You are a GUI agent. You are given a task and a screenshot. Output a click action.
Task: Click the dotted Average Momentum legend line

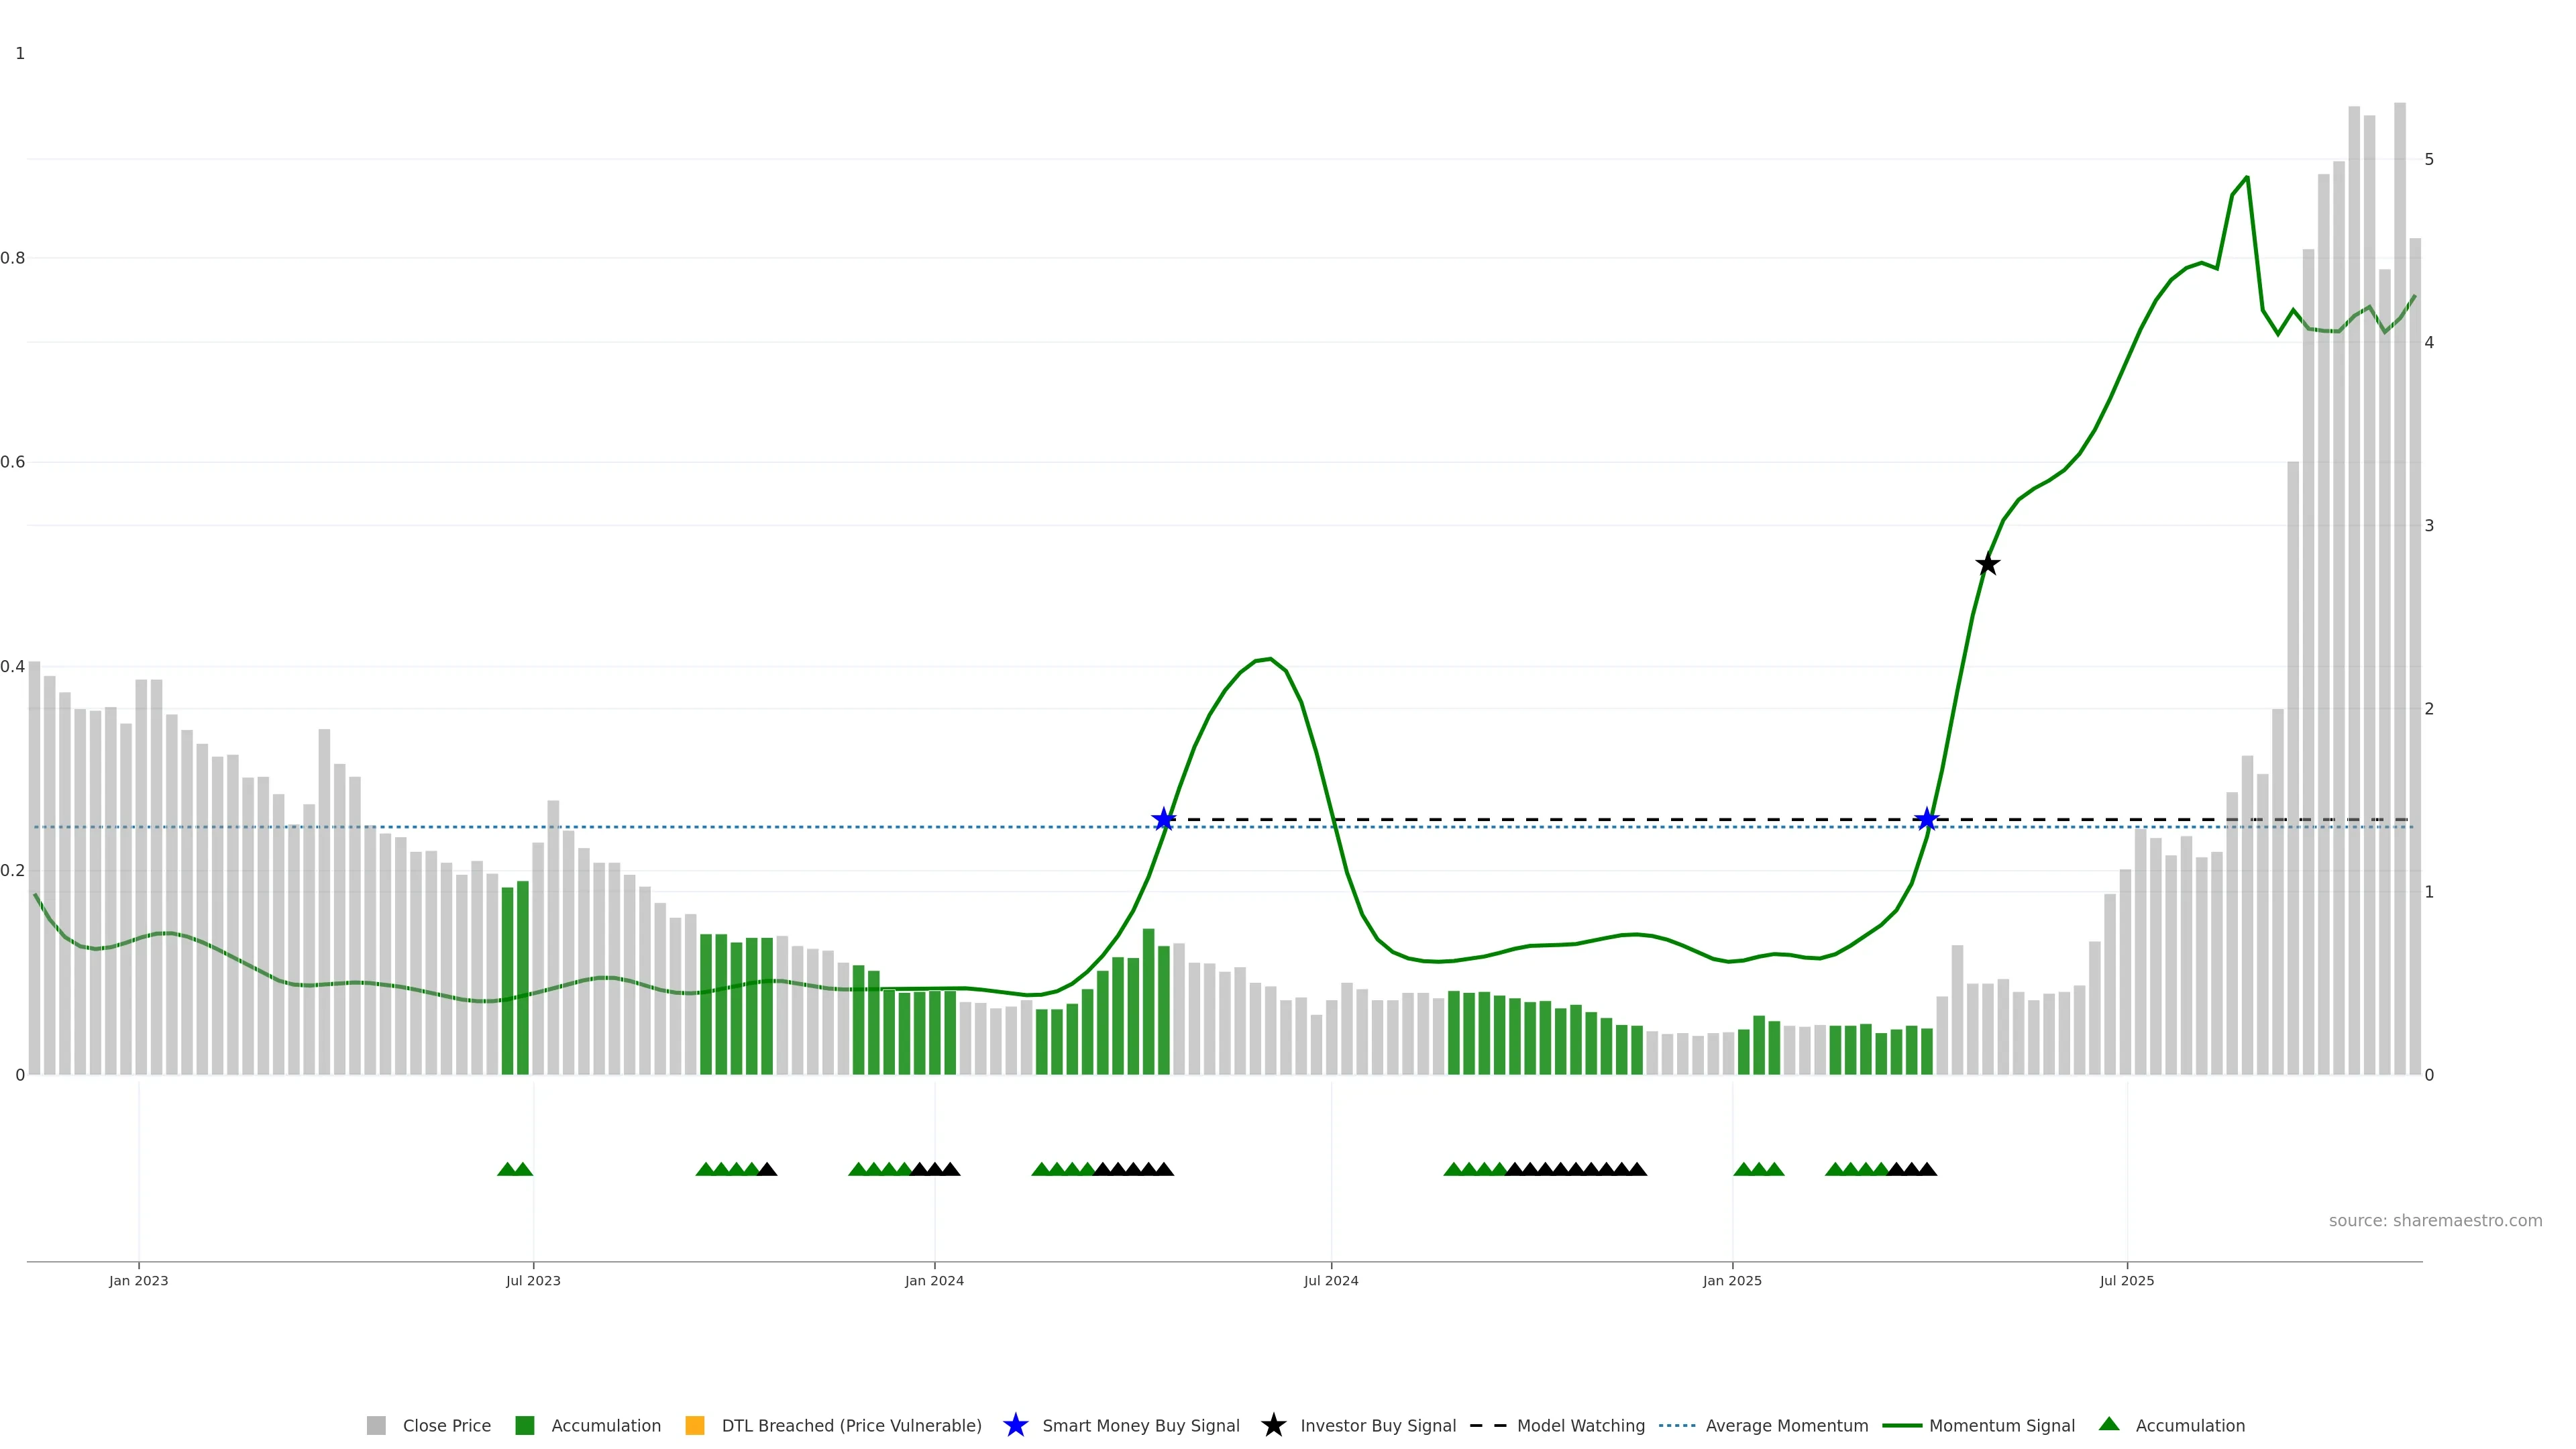[x=1677, y=1425]
